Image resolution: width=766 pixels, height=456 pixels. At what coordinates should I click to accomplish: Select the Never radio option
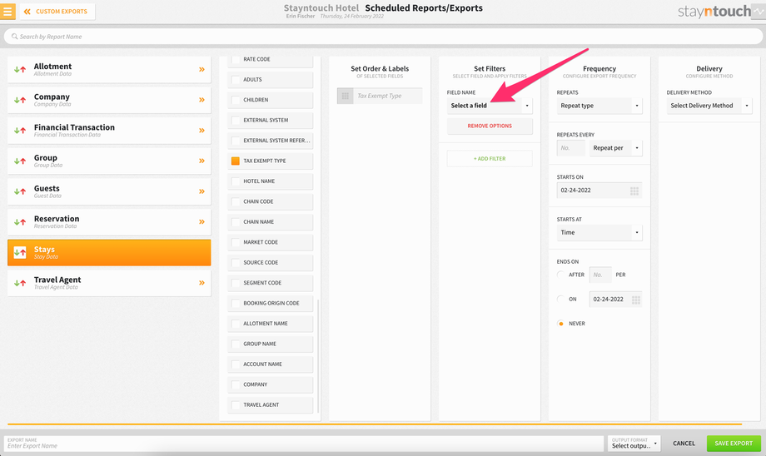click(561, 324)
